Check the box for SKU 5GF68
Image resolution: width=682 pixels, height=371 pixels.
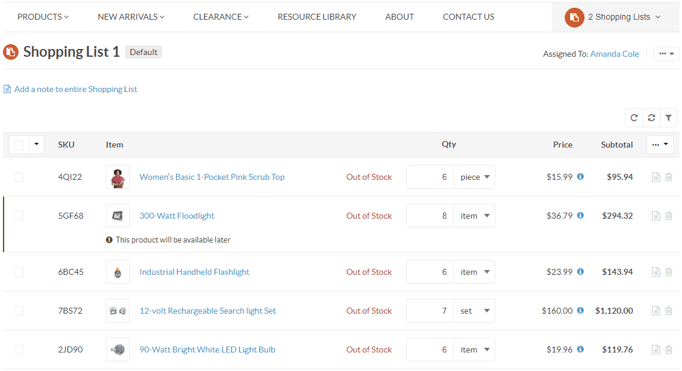click(x=19, y=216)
